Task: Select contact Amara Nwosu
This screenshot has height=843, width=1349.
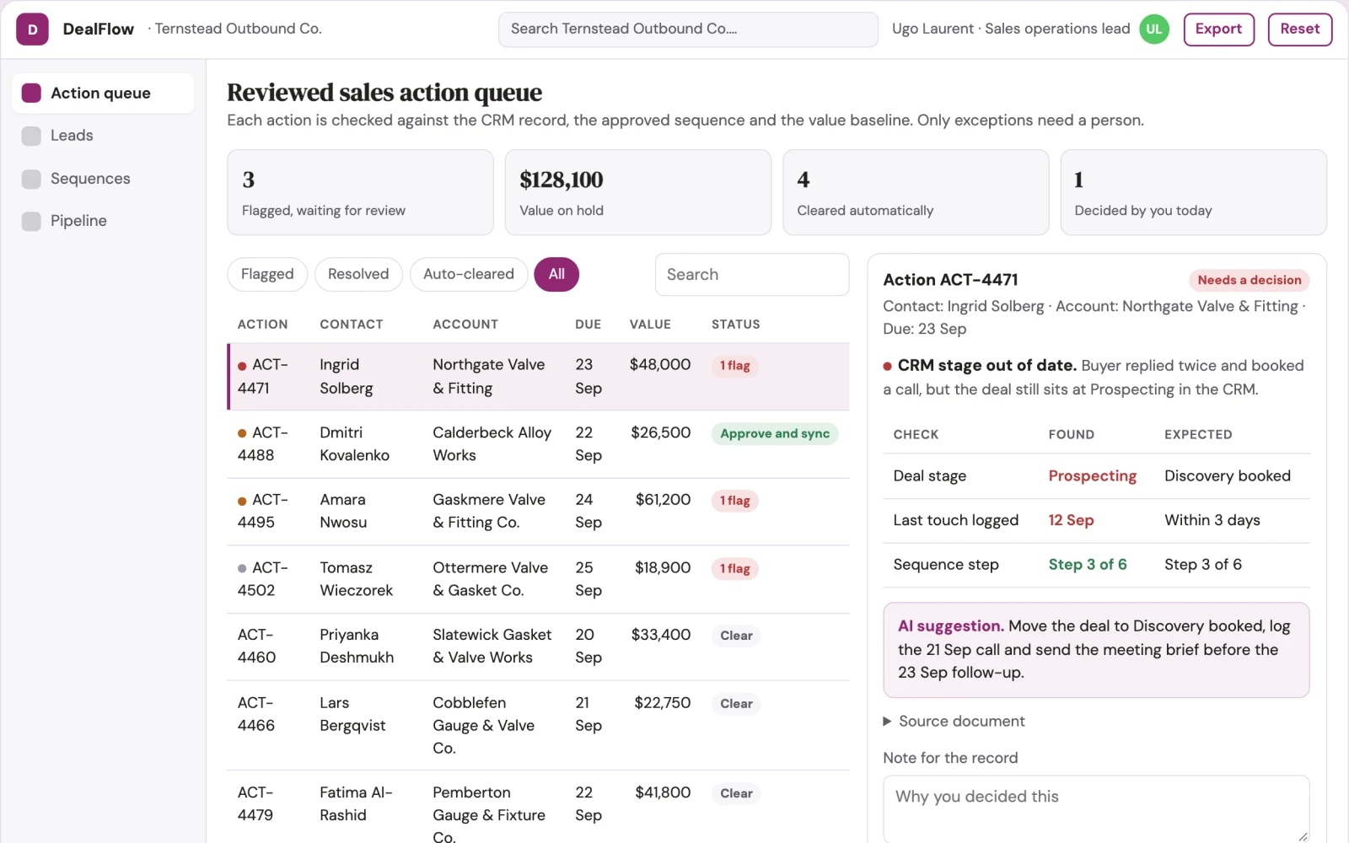Action: click(x=343, y=512)
